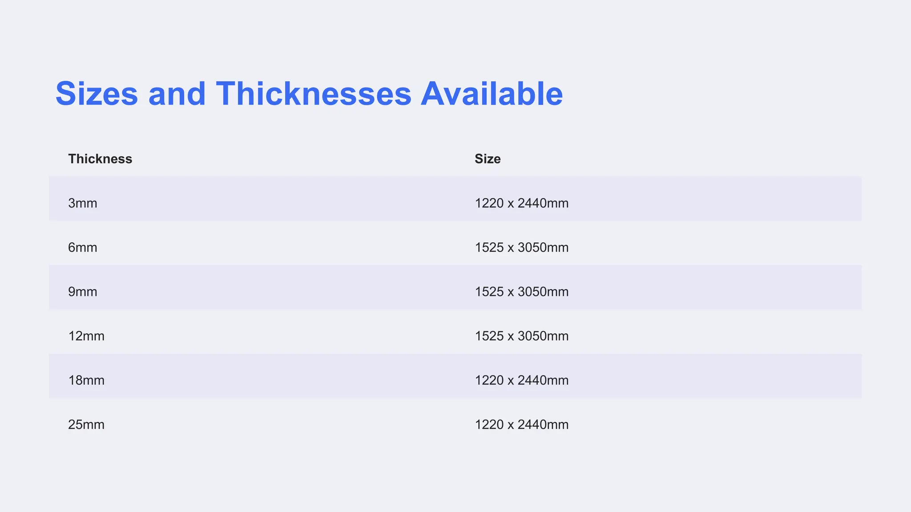
Task: Click '1220' in the 3mm row size
Action: coord(489,203)
